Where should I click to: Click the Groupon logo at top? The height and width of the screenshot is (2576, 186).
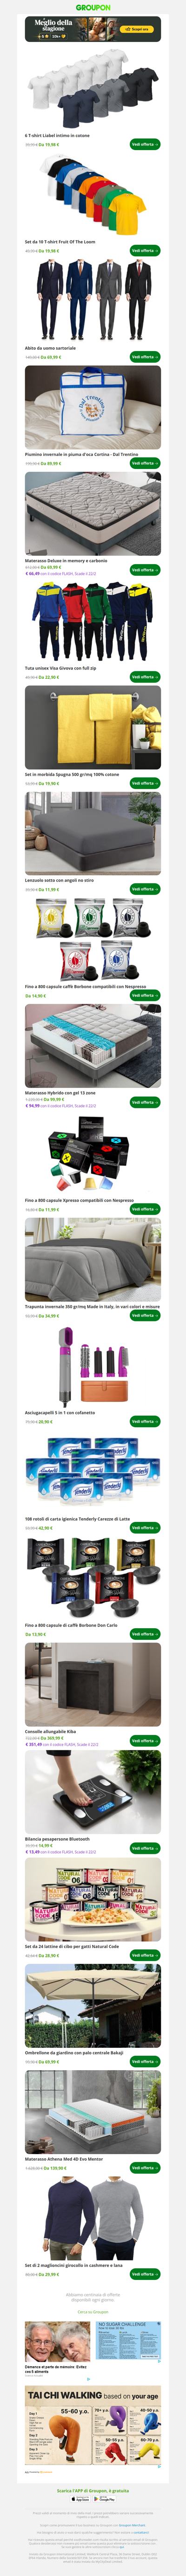(x=93, y=7)
